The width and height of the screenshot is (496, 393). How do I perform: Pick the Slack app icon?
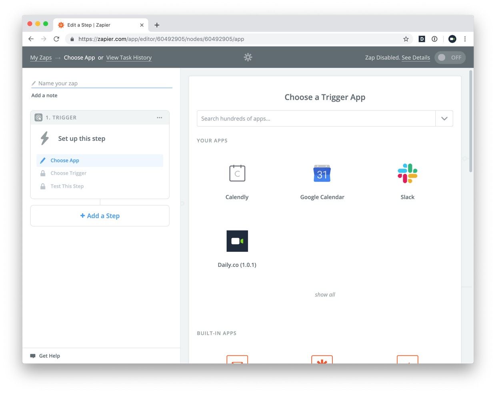click(x=408, y=173)
